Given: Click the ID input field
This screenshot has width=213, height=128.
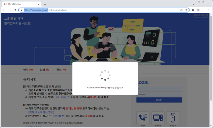Looking at the screenshot, I should (159, 88).
